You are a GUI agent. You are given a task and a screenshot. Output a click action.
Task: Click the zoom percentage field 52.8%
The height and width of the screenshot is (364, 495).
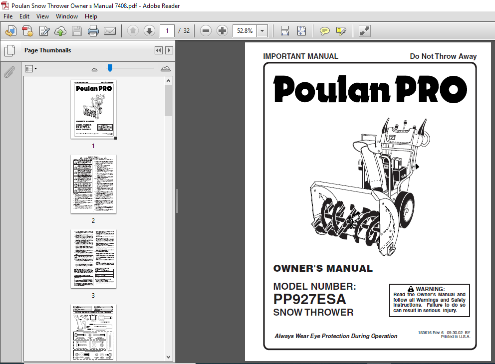coord(245,31)
